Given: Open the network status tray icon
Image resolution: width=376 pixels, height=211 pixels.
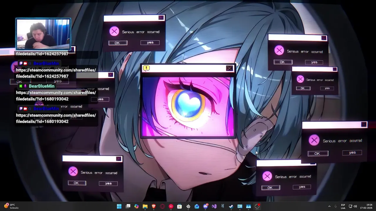Looking at the screenshot, I should click(x=350, y=206).
